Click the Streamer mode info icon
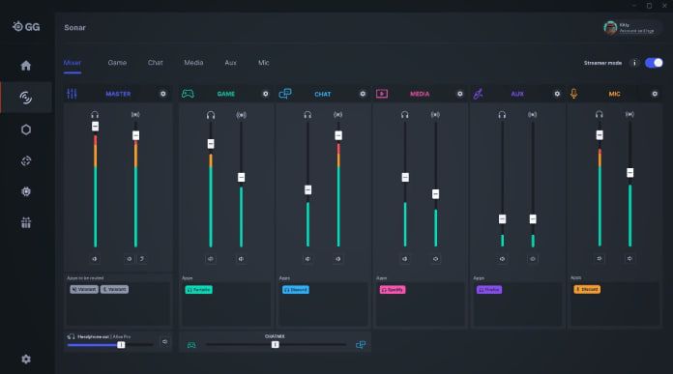This screenshot has width=673, height=374. 634,63
